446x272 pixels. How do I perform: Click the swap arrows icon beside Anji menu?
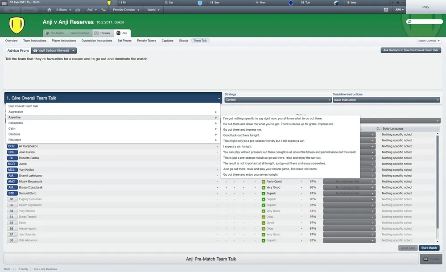103,10
